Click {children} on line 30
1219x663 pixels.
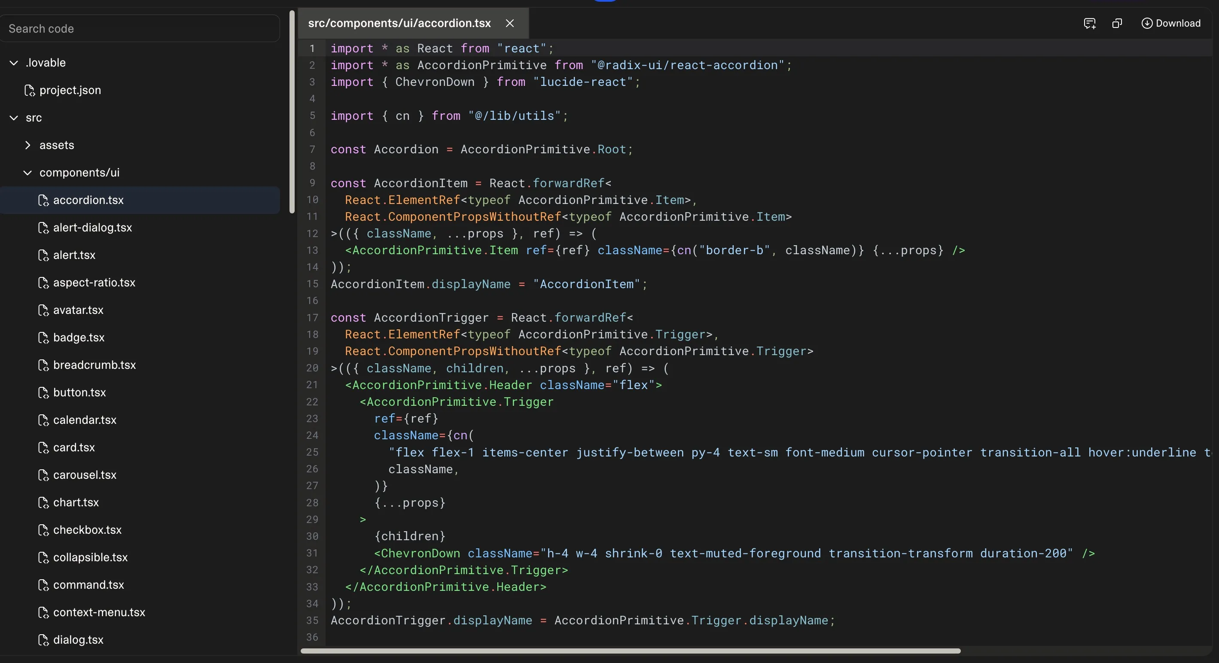[x=410, y=536]
